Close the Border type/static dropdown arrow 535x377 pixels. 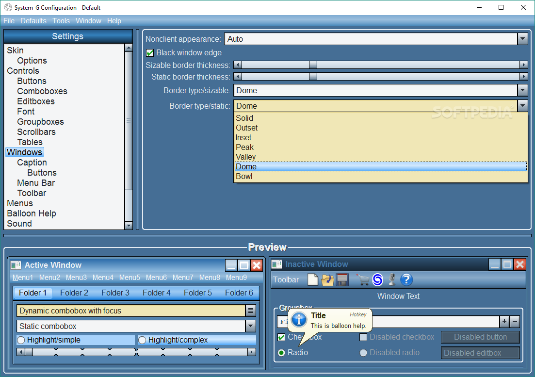(x=522, y=106)
